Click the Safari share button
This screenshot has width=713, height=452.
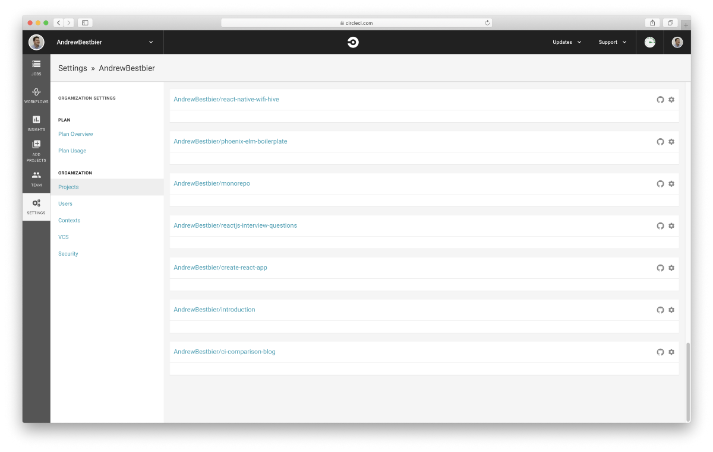click(x=652, y=23)
